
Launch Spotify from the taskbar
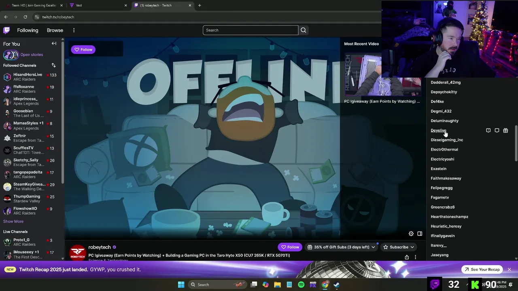(301, 285)
